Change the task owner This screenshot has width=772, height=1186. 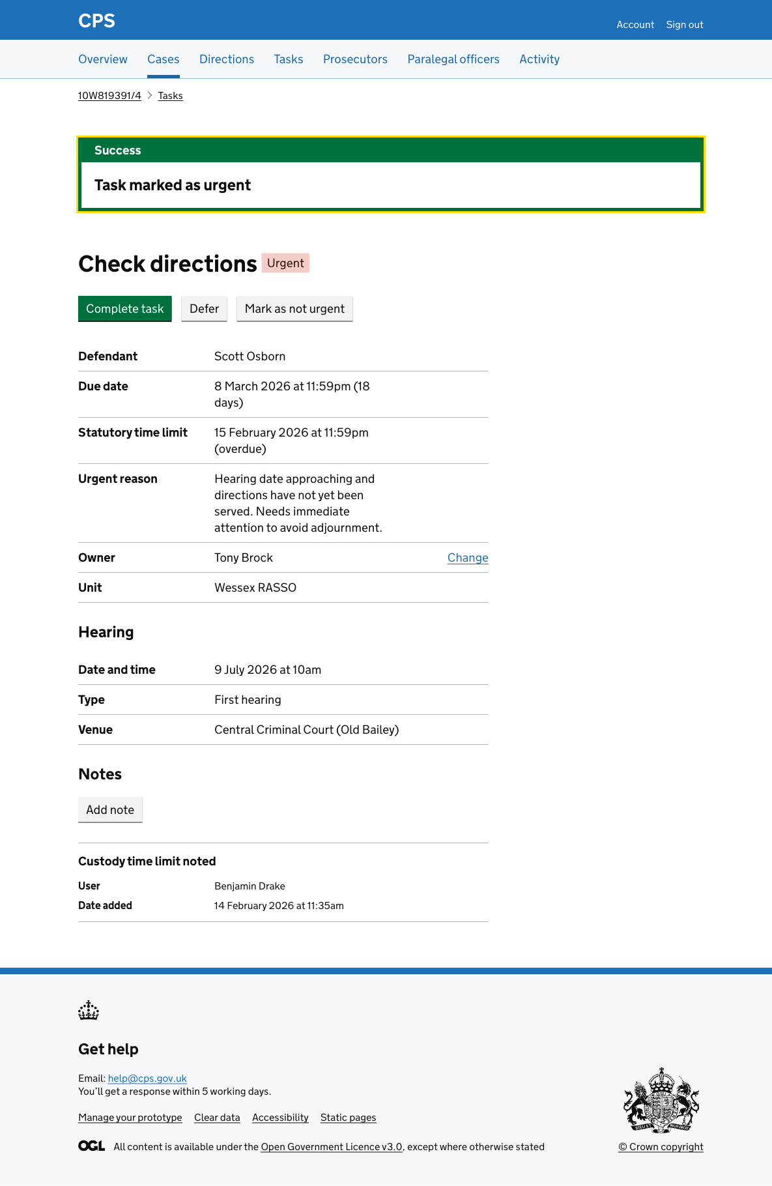[x=468, y=558]
